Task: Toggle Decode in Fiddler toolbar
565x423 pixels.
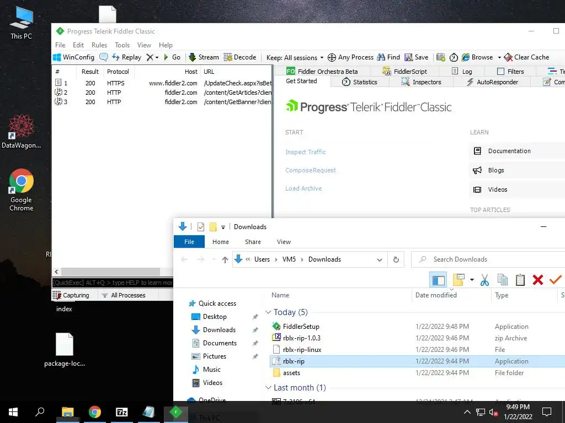Action: coord(240,57)
